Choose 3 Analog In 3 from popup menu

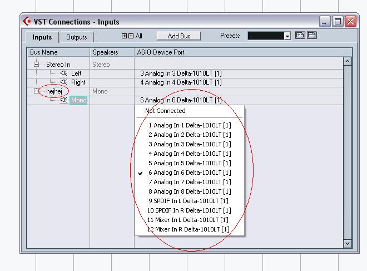(190, 144)
